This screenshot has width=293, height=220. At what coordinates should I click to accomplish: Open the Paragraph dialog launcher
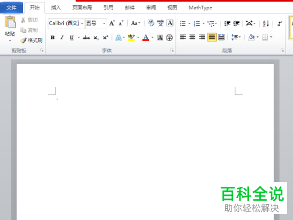coord(282,50)
